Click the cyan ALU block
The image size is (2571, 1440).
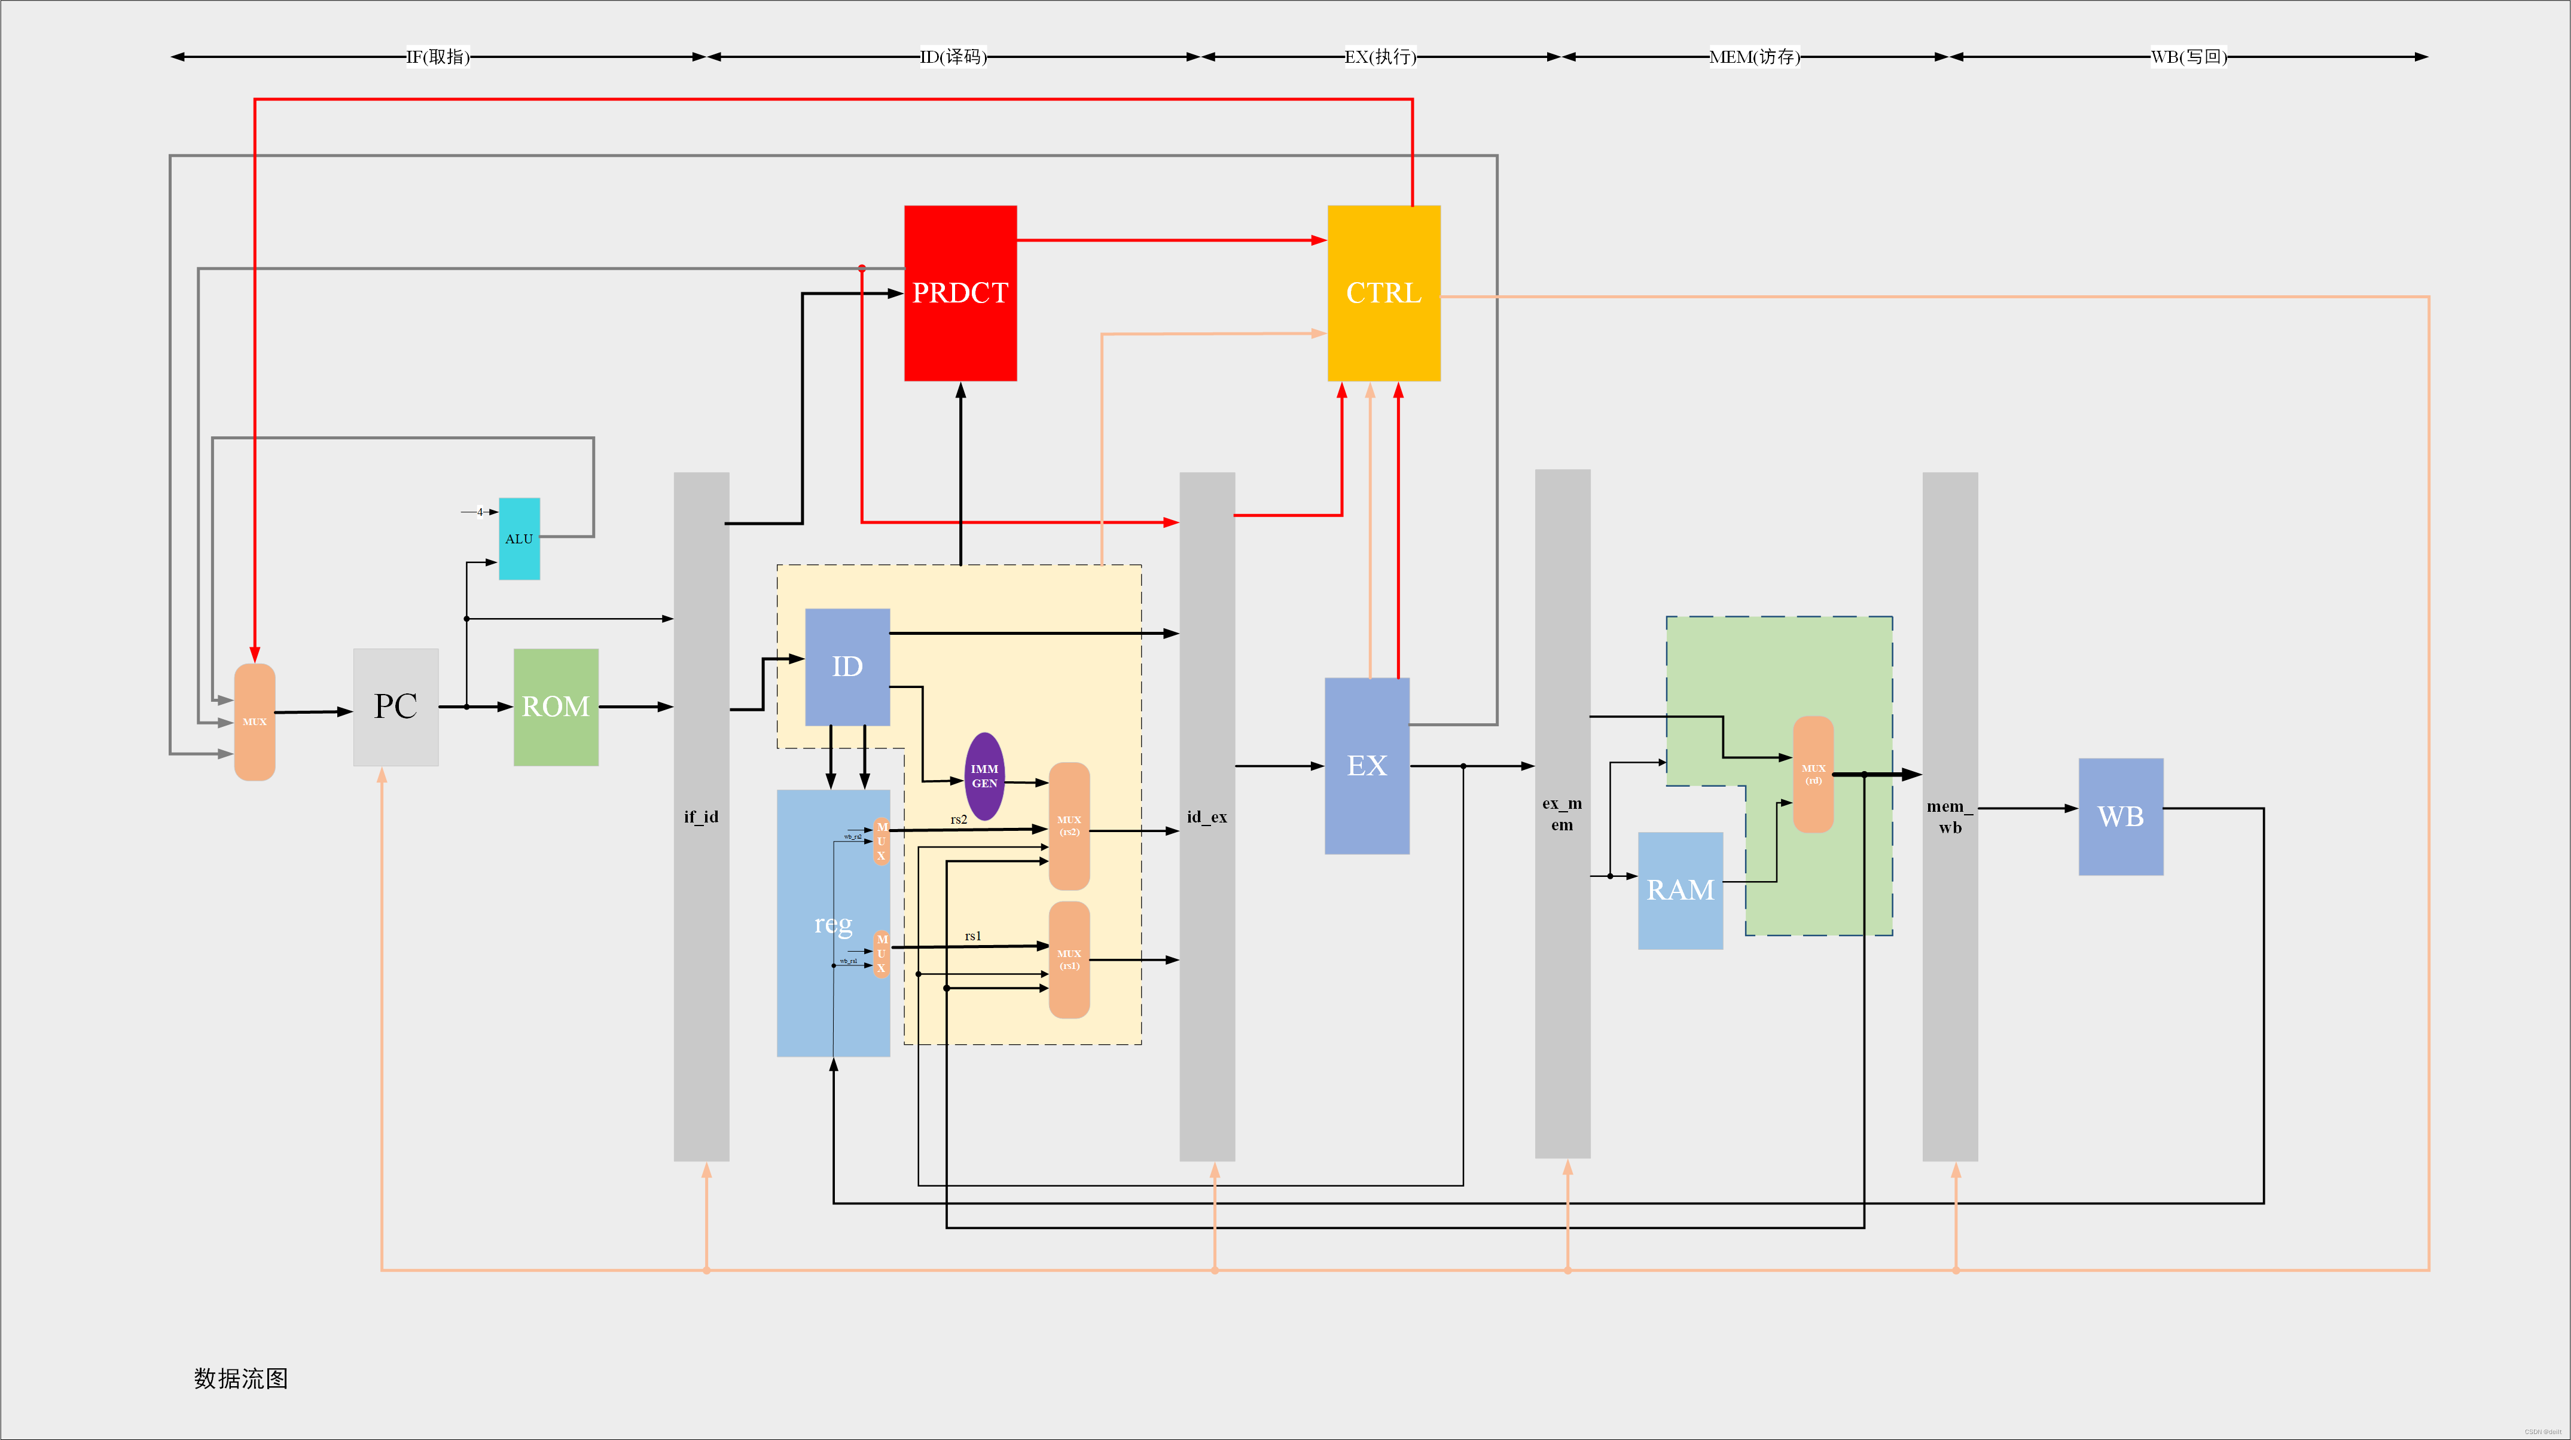pyautogui.click(x=519, y=539)
